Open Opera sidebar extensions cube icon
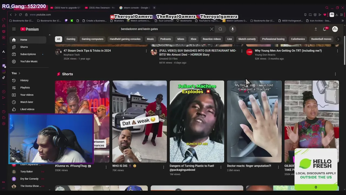 pos(4,118)
